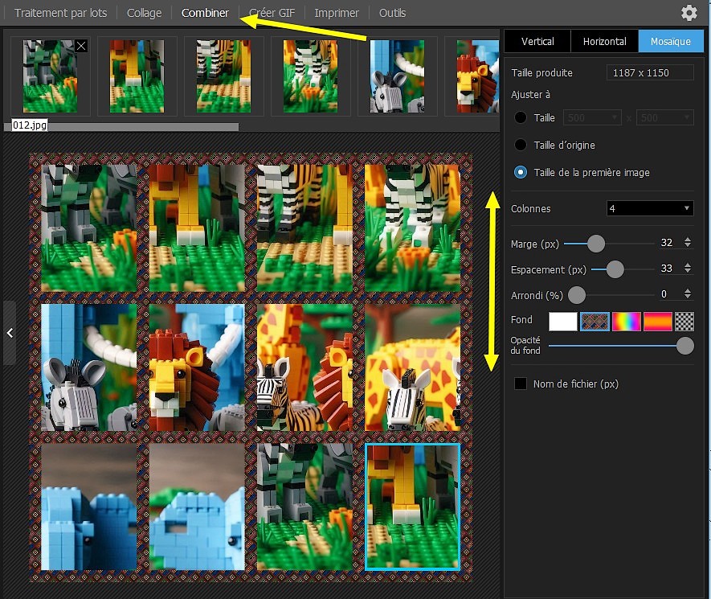The width and height of the screenshot is (711, 599).
Task: Select Taille d'origine radio option
Action: pyautogui.click(x=521, y=145)
